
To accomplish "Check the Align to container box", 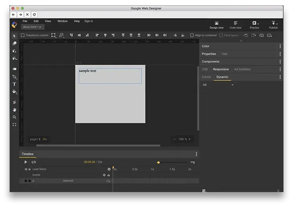I will tap(192, 35).
